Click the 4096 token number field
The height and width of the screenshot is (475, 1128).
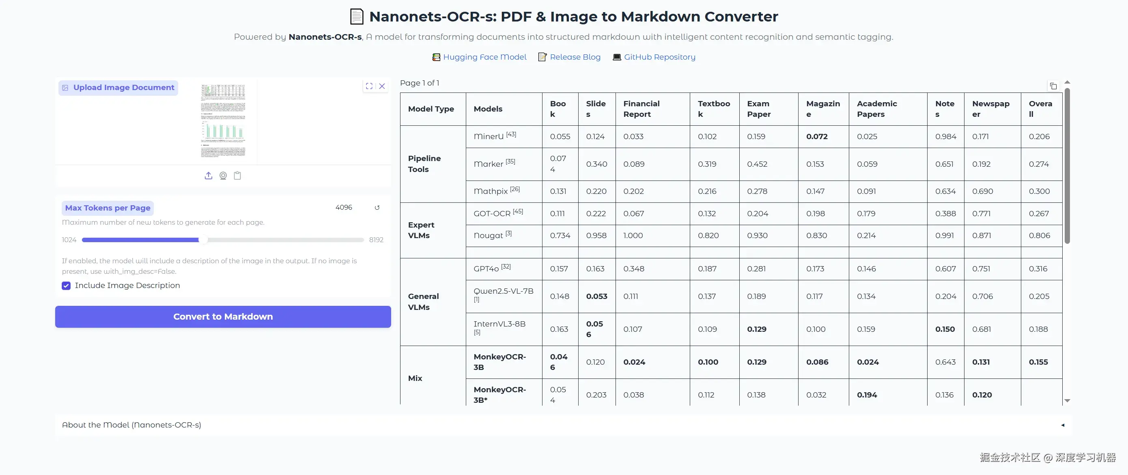(x=344, y=208)
